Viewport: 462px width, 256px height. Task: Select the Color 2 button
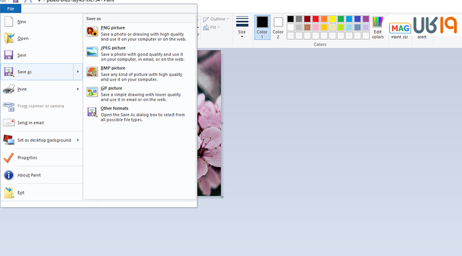278,27
